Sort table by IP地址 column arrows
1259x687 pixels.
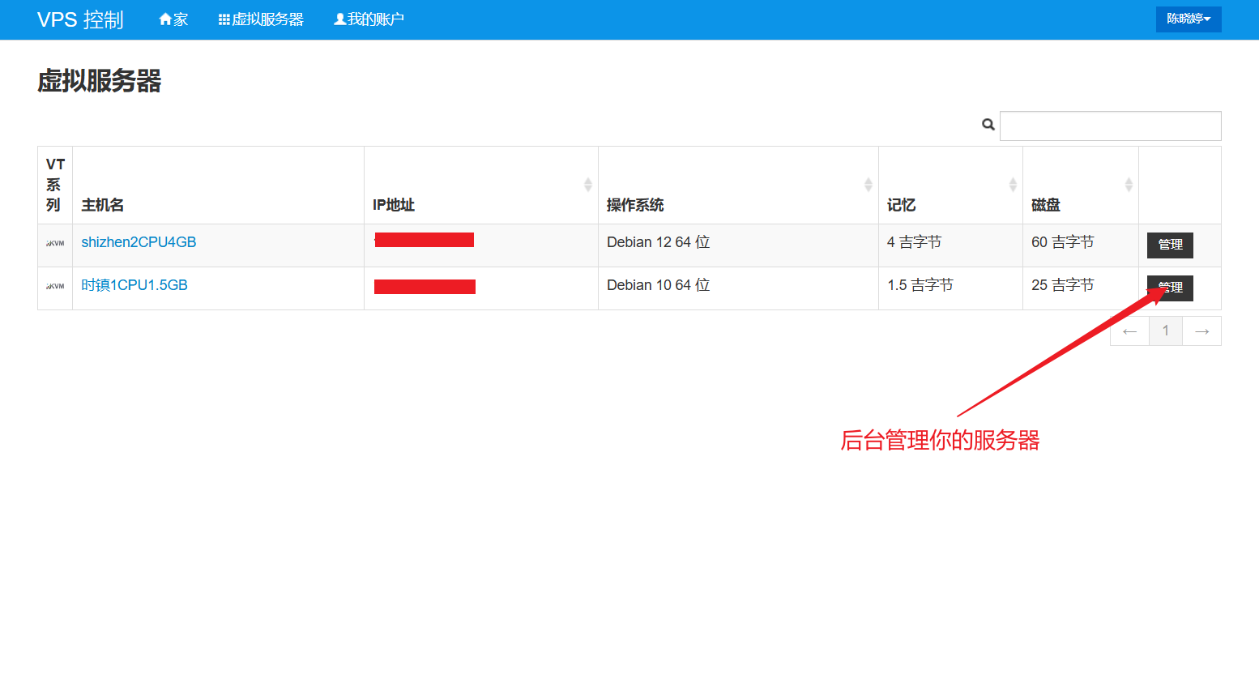tap(588, 185)
